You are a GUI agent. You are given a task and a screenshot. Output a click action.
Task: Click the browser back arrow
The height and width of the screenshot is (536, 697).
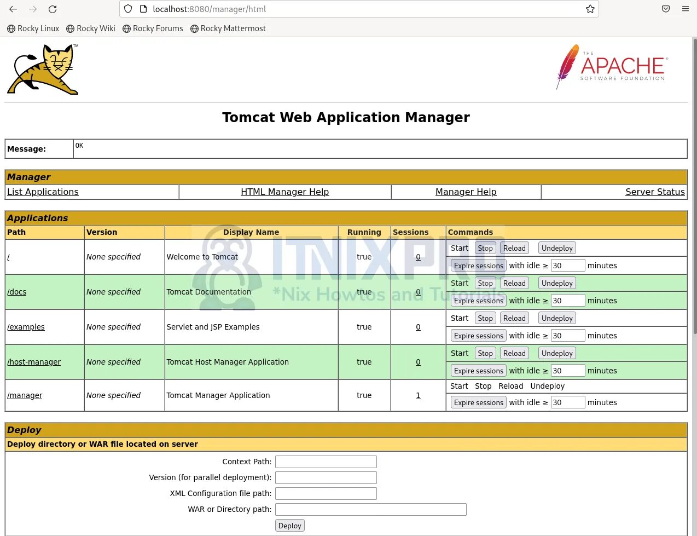pos(13,9)
